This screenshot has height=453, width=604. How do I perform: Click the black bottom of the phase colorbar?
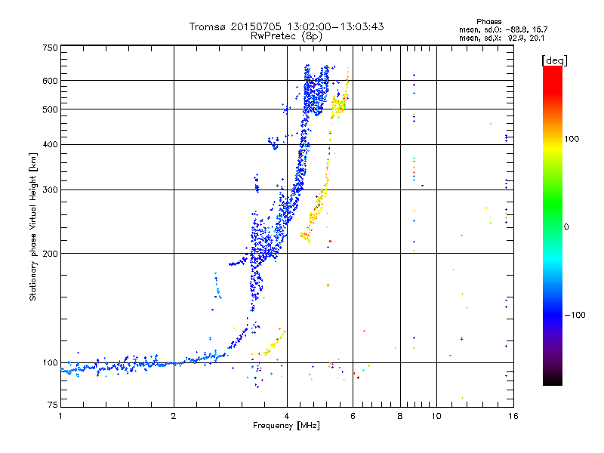[553, 381]
